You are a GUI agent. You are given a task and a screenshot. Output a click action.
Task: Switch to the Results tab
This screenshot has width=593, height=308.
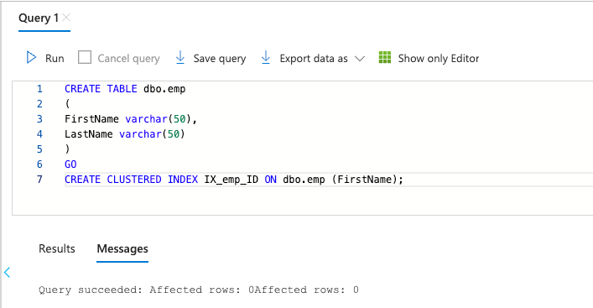57,248
